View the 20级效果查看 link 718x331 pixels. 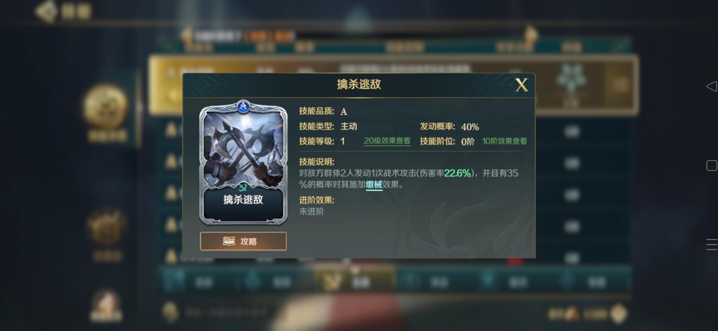point(387,141)
